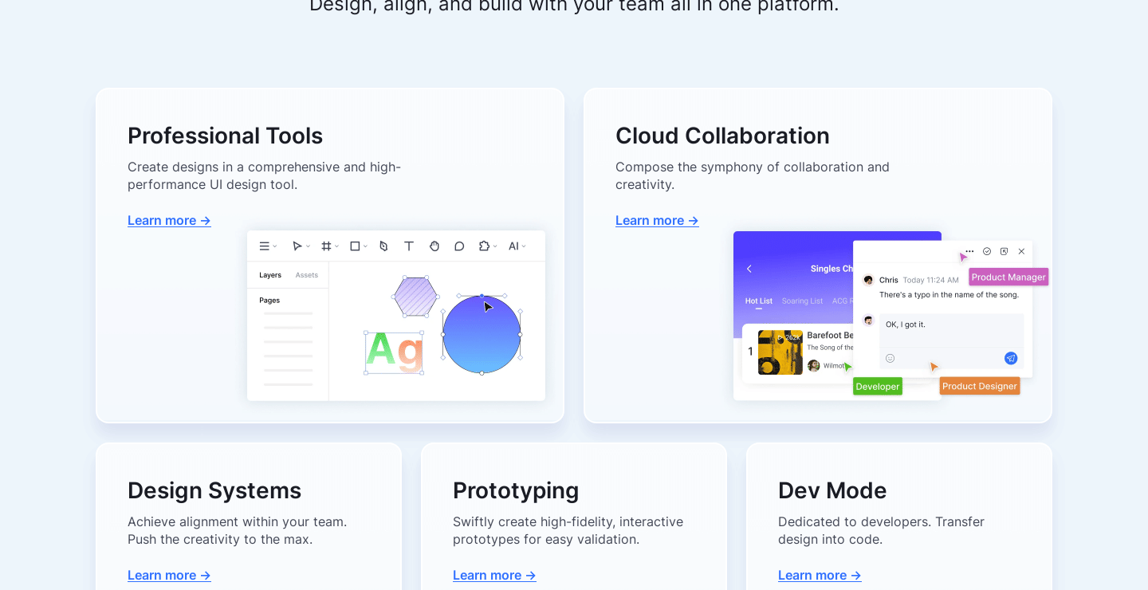Open the Plugins icon in the toolbar
The height and width of the screenshot is (590, 1148).
[485, 246]
